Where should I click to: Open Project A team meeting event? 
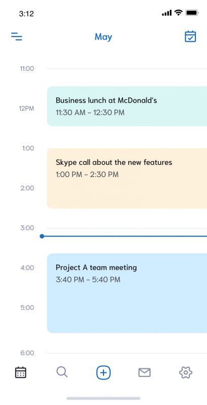pyautogui.click(x=127, y=293)
